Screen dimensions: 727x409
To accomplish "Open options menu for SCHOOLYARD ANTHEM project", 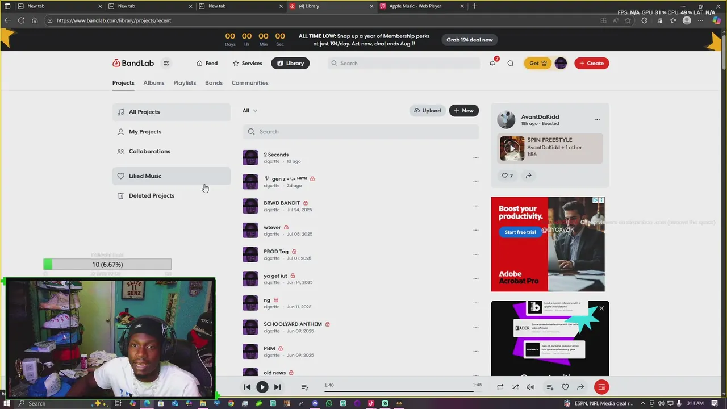I will coord(476,327).
